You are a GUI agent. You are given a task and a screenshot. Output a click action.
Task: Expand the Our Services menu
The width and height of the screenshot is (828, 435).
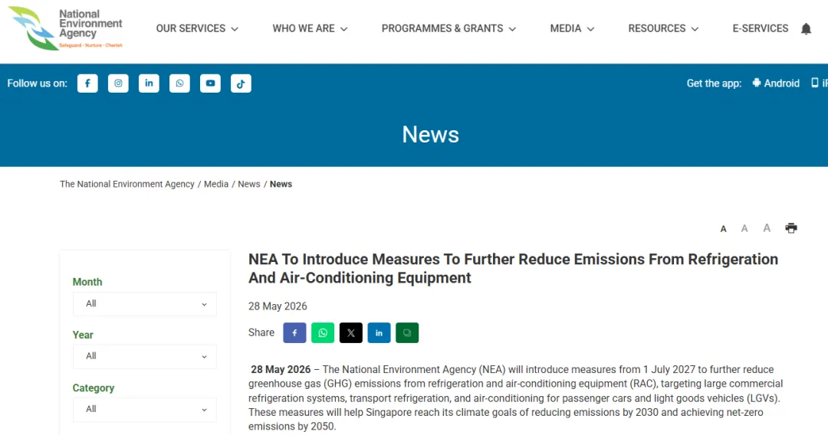point(197,28)
